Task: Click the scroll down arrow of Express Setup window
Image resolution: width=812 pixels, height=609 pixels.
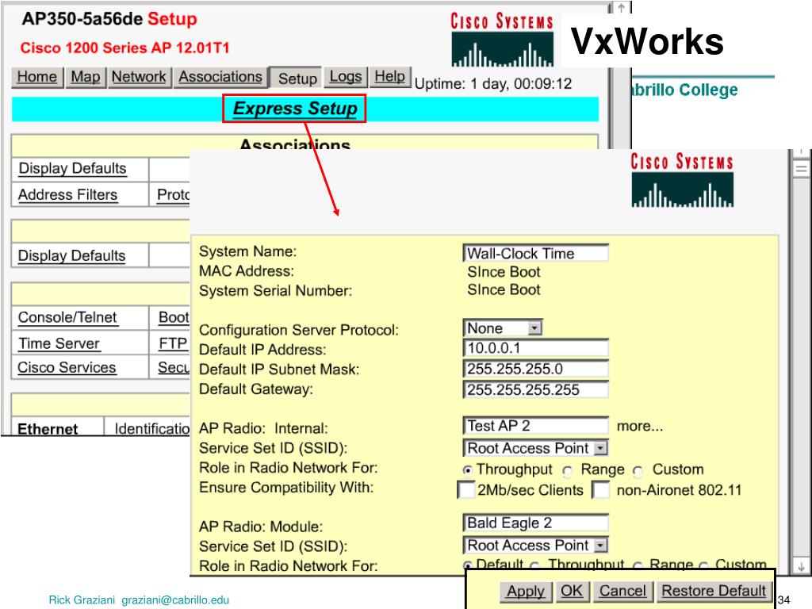Action: (801, 566)
